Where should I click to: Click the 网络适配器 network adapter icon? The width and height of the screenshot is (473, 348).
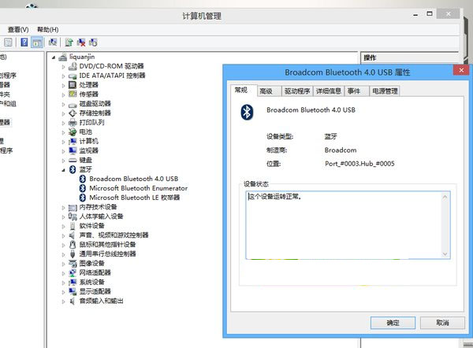(x=73, y=272)
